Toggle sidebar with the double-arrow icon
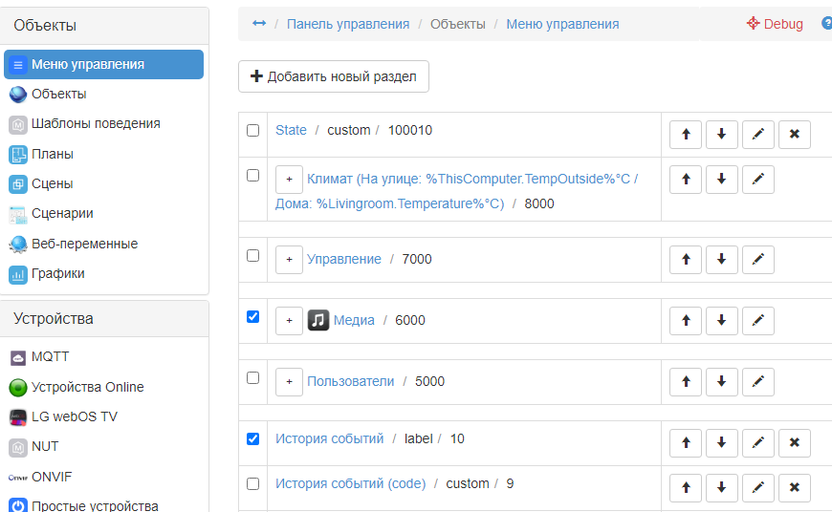 pyautogui.click(x=259, y=24)
